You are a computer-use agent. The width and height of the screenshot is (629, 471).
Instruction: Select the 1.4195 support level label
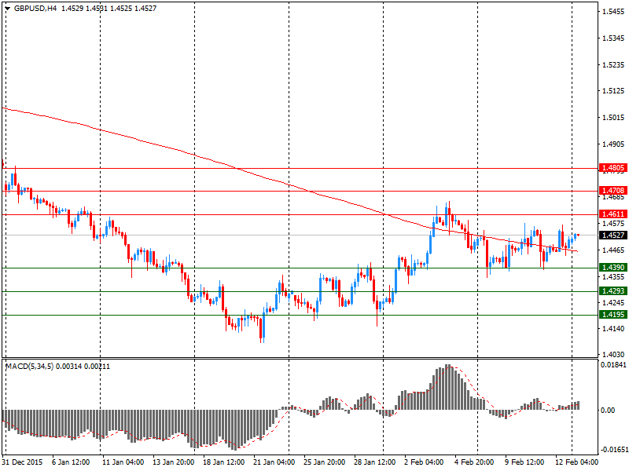(x=613, y=315)
